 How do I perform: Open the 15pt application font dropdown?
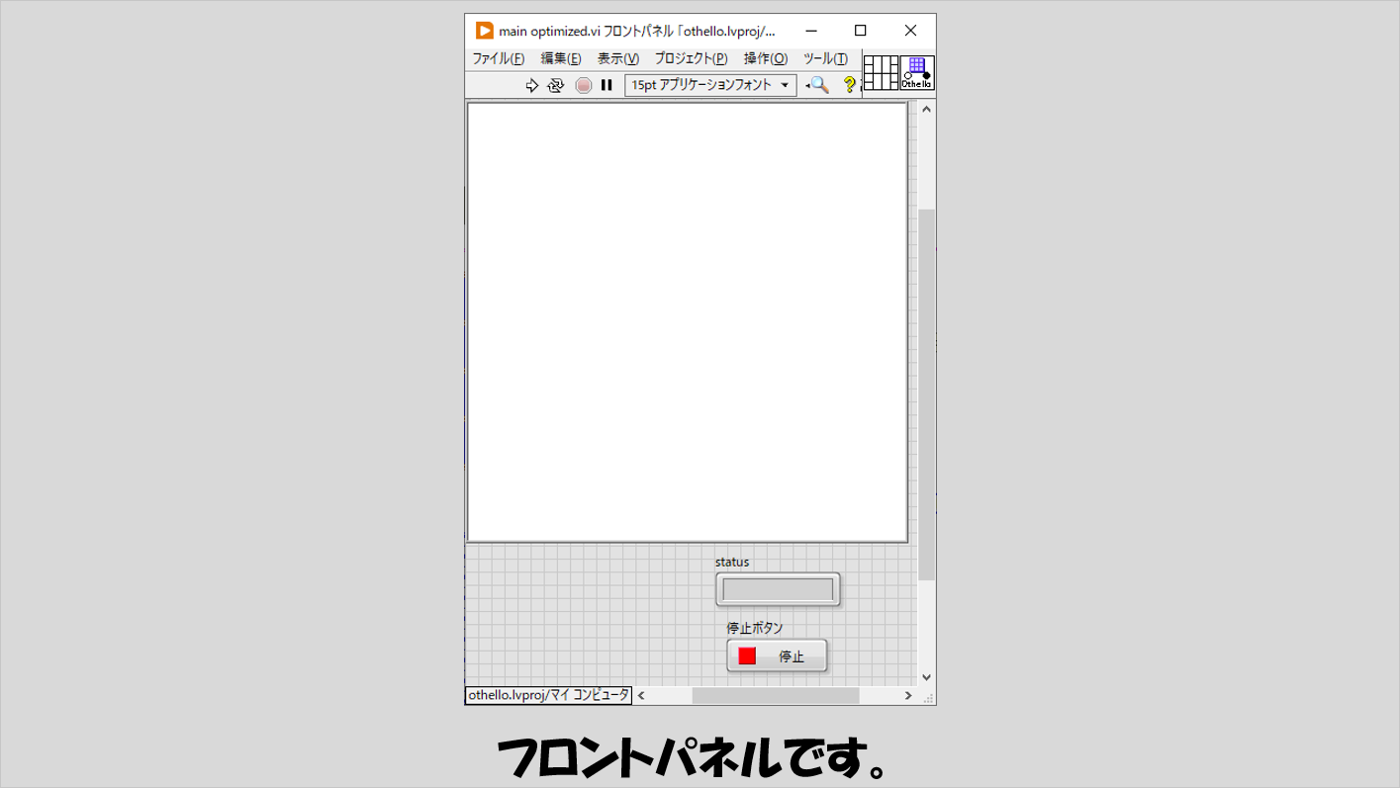coord(710,85)
